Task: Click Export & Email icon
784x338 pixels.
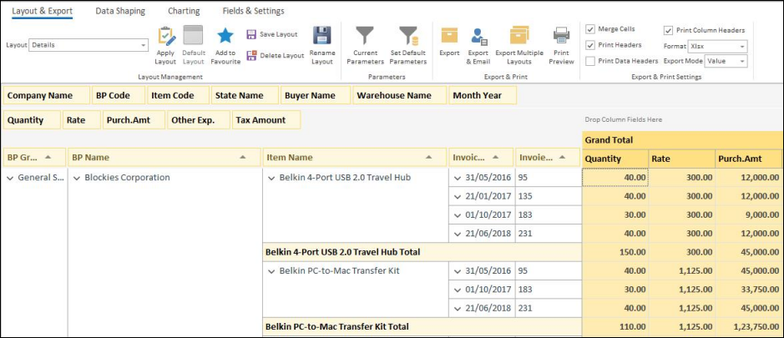Action: click(x=478, y=36)
